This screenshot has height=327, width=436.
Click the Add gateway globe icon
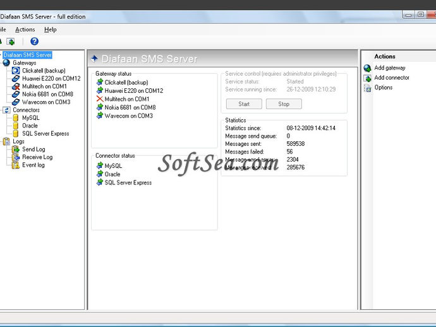point(368,68)
